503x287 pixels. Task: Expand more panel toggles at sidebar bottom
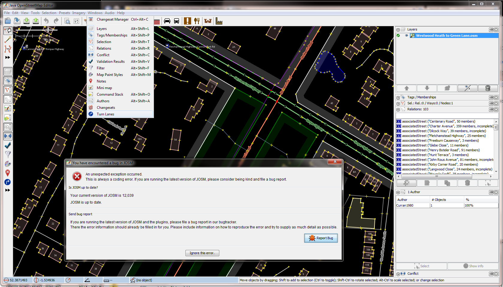[8, 190]
